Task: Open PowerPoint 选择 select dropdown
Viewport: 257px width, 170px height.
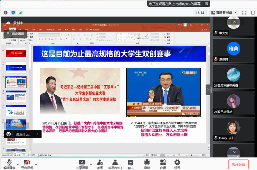Action: click(x=168, y=40)
